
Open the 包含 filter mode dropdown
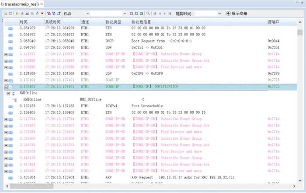point(87,14)
